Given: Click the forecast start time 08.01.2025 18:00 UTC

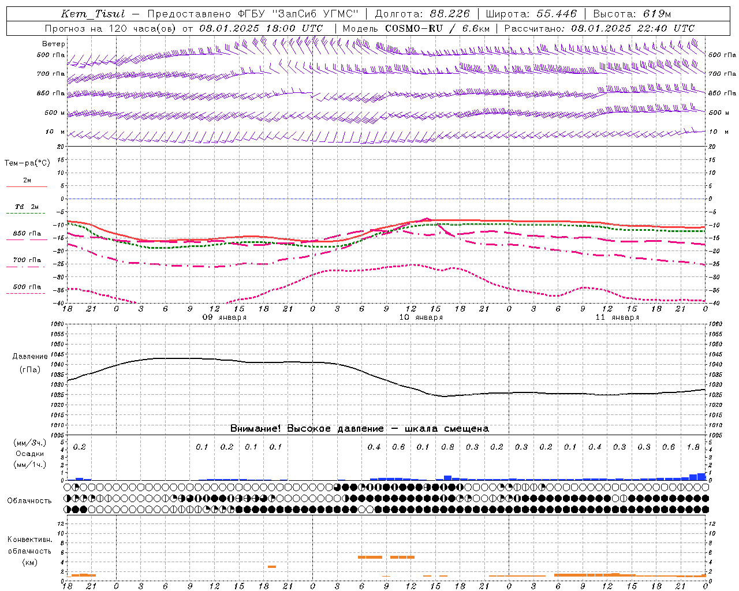Looking at the screenshot, I should pyautogui.click(x=261, y=28).
